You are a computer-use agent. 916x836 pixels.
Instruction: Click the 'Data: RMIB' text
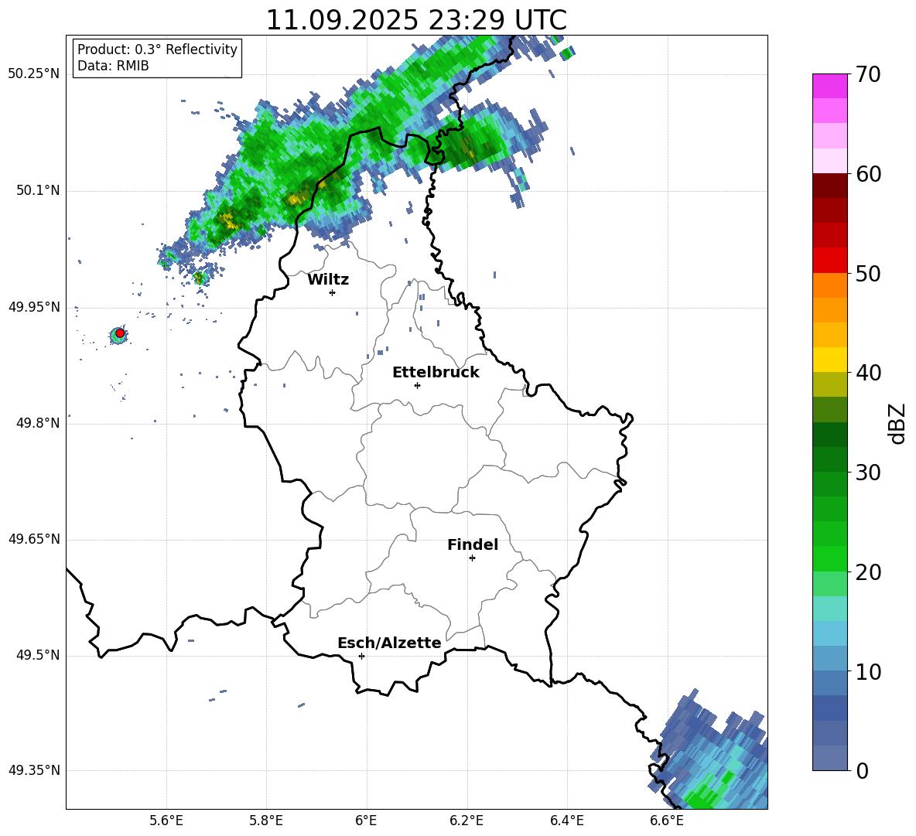(113, 66)
